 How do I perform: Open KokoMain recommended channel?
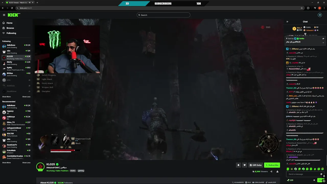(16, 151)
